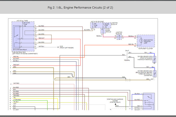The height and width of the screenshot is (117, 176).
Task: Click the 'BLK/BLU' label on wire 3
Action: click(x=16, y=61)
